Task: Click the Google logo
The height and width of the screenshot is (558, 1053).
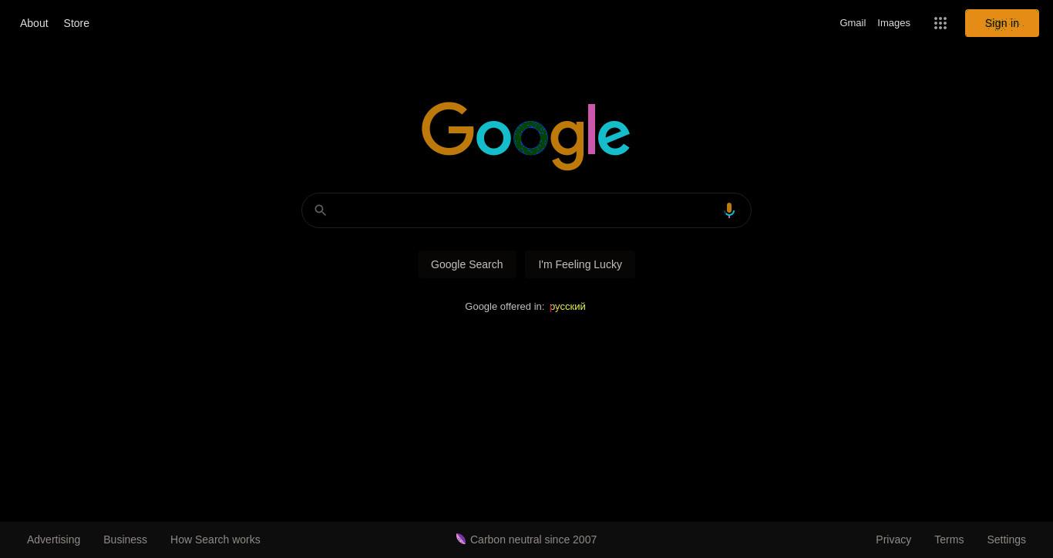Action: click(526, 136)
